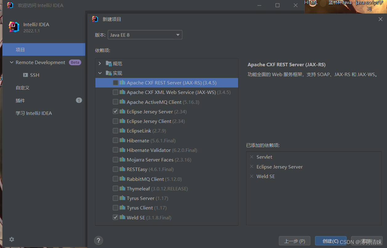Click the 上一步 (P) button
The height and width of the screenshot is (248, 387).
click(295, 241)
